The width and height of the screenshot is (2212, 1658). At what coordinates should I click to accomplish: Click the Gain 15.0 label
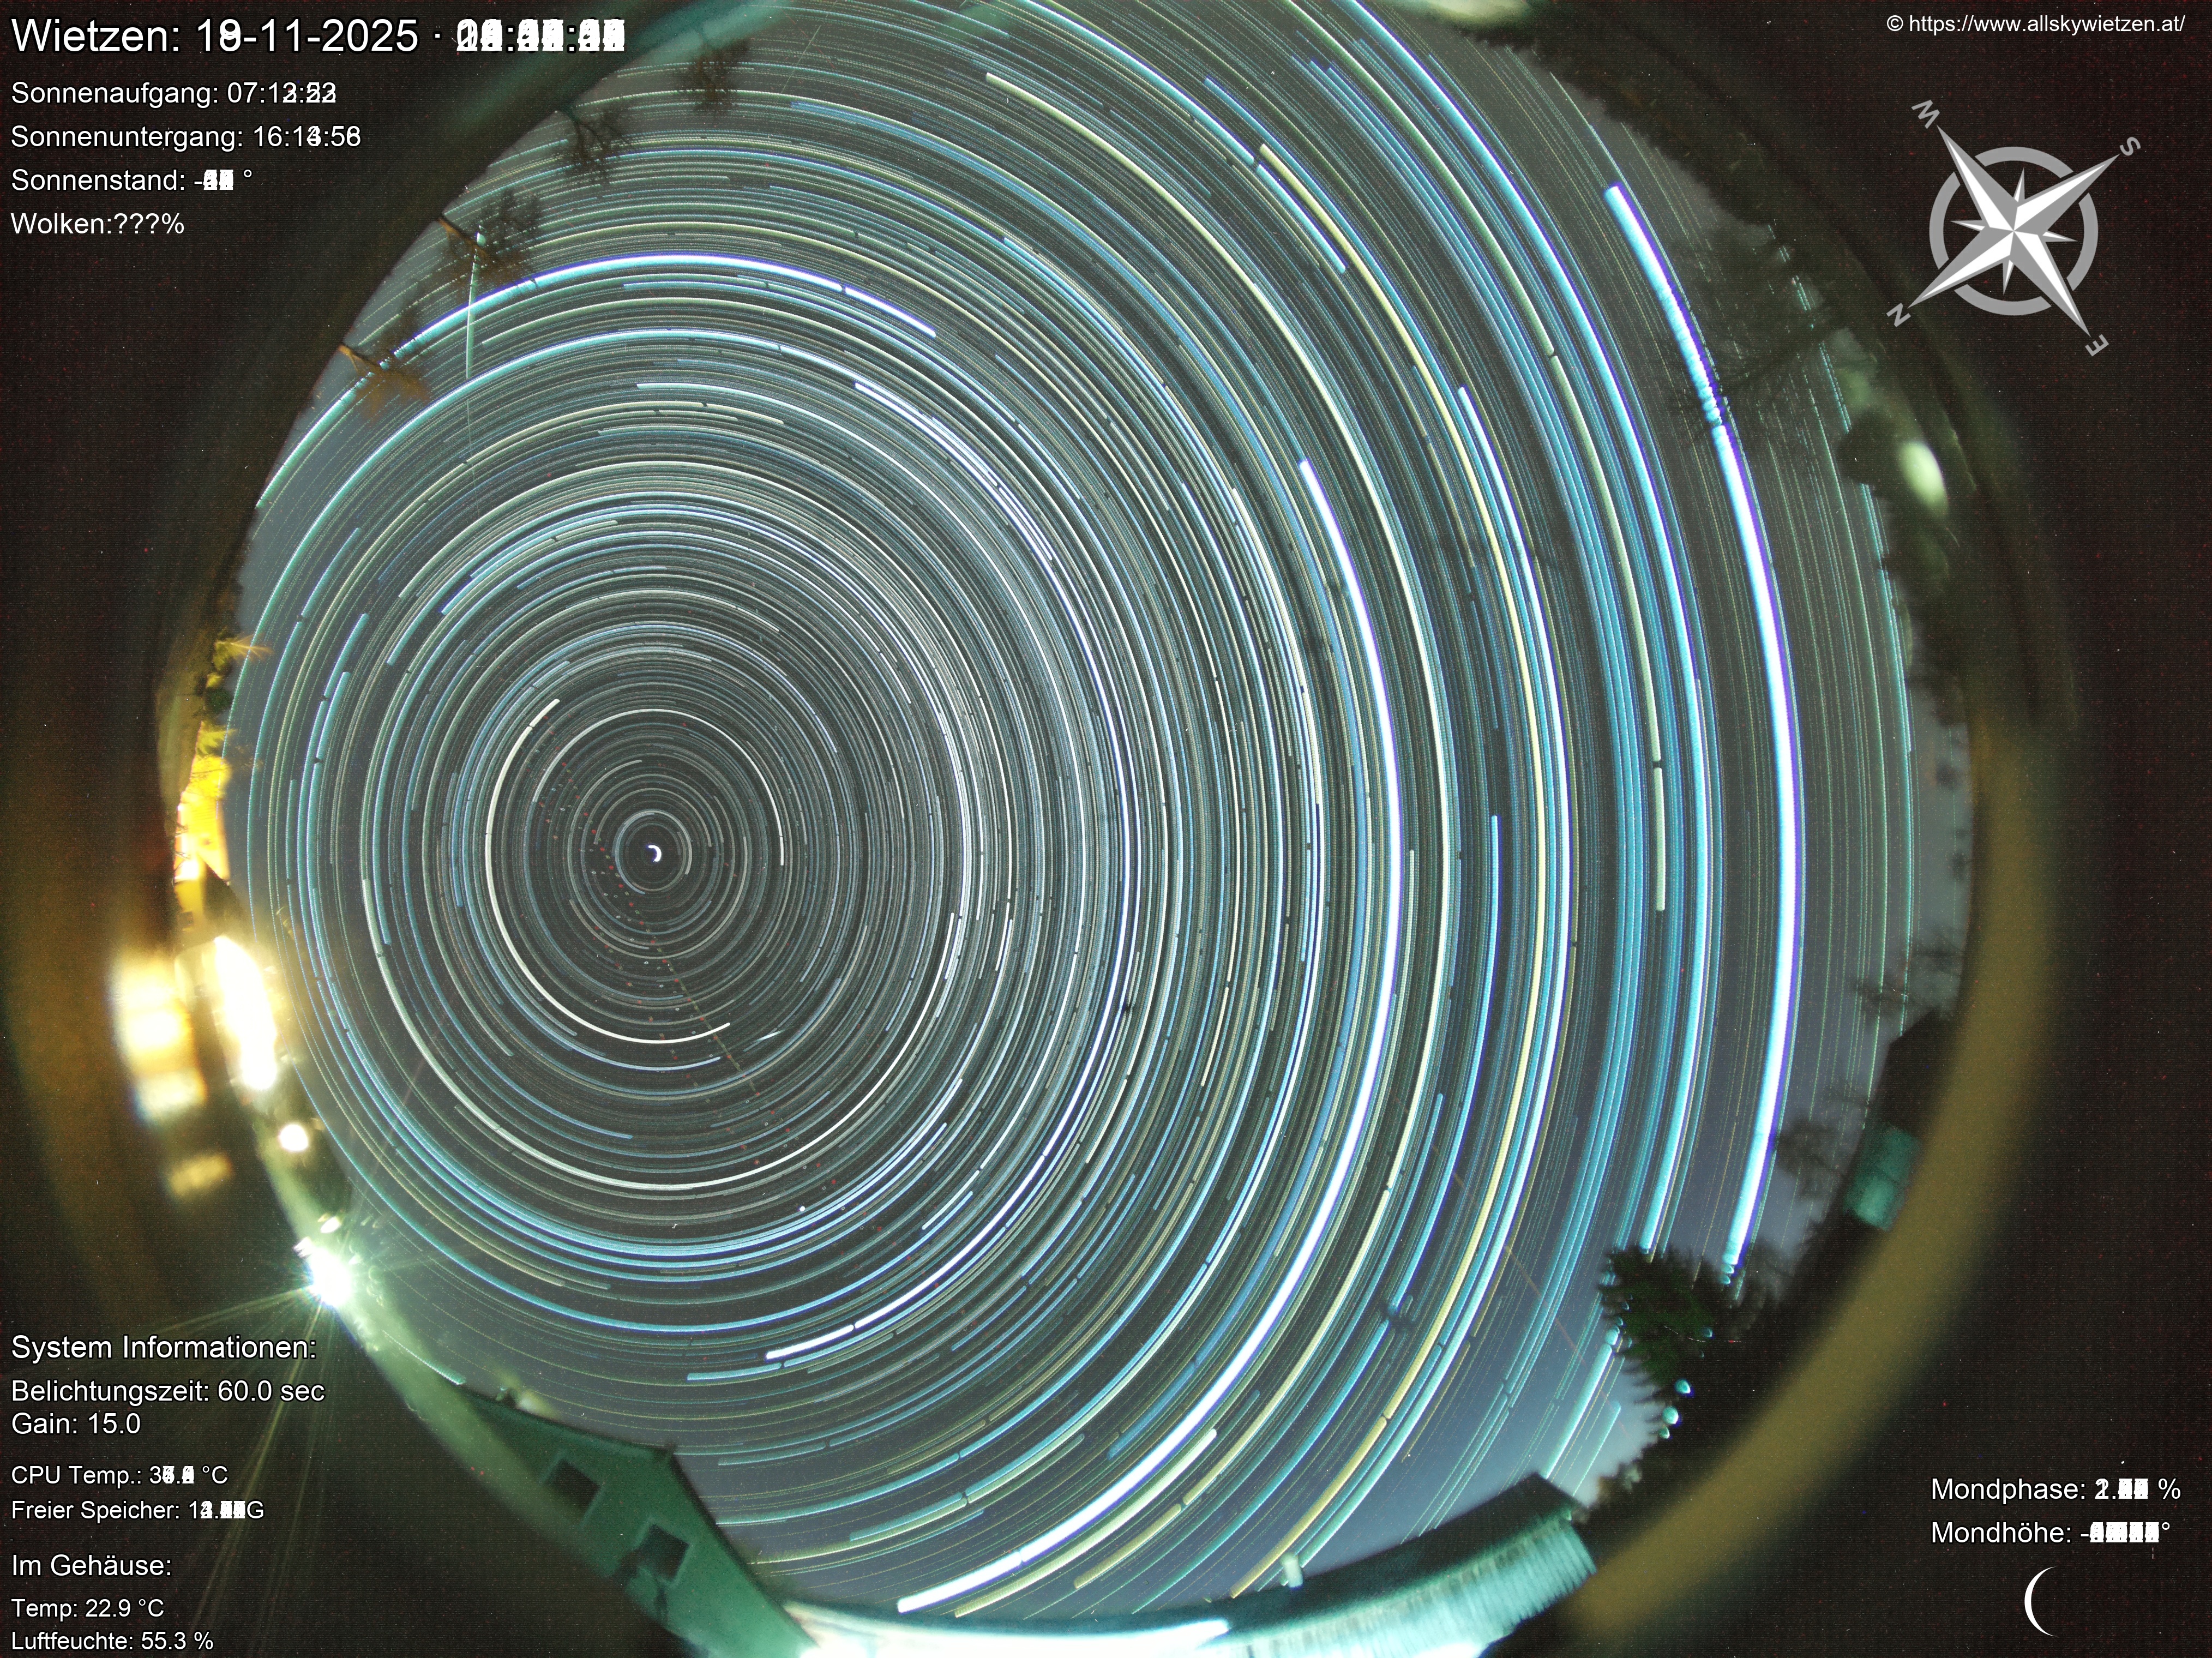click(76, 1423)
